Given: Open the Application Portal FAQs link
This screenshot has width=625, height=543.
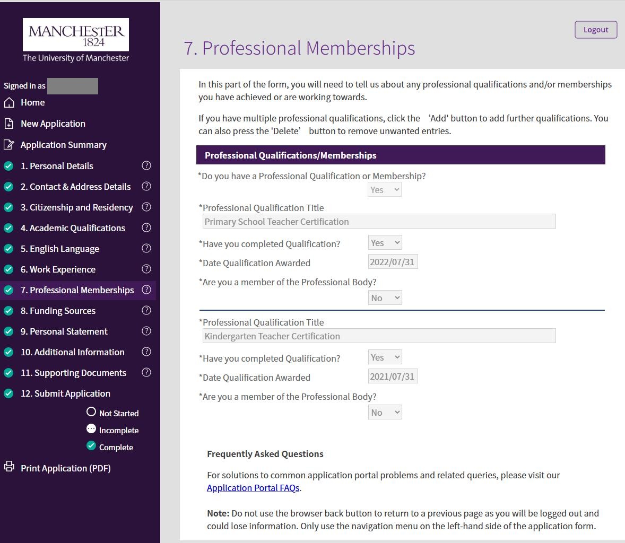Looking at the screenshot, I should (x=253, y=488).
